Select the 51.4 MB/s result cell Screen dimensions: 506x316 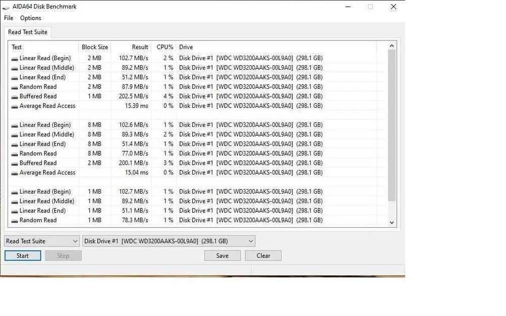coord(135,144)
